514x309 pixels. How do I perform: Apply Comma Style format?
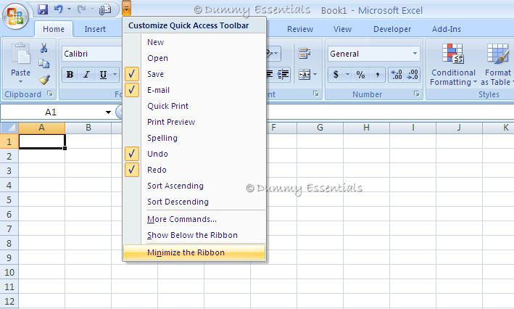(377, 75)
